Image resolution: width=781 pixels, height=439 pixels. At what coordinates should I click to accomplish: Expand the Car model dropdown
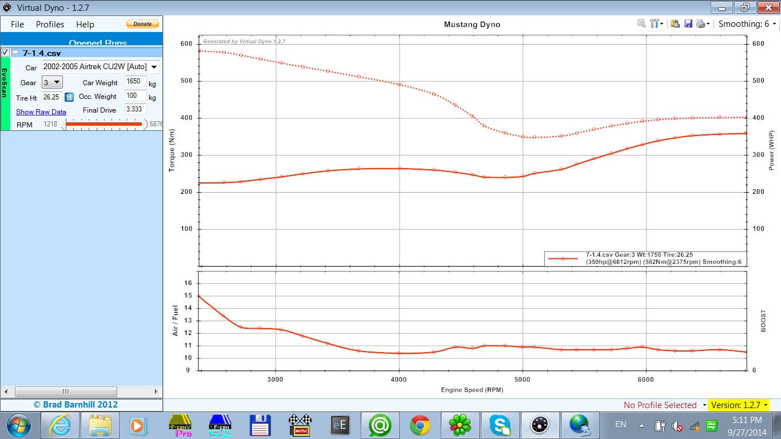(154, 67)
